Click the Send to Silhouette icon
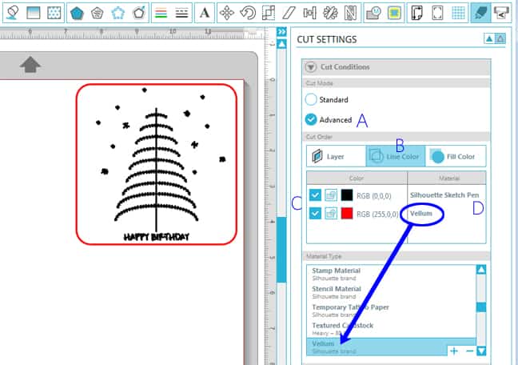The height and width of the screenshot is (365, 518). 502,13
